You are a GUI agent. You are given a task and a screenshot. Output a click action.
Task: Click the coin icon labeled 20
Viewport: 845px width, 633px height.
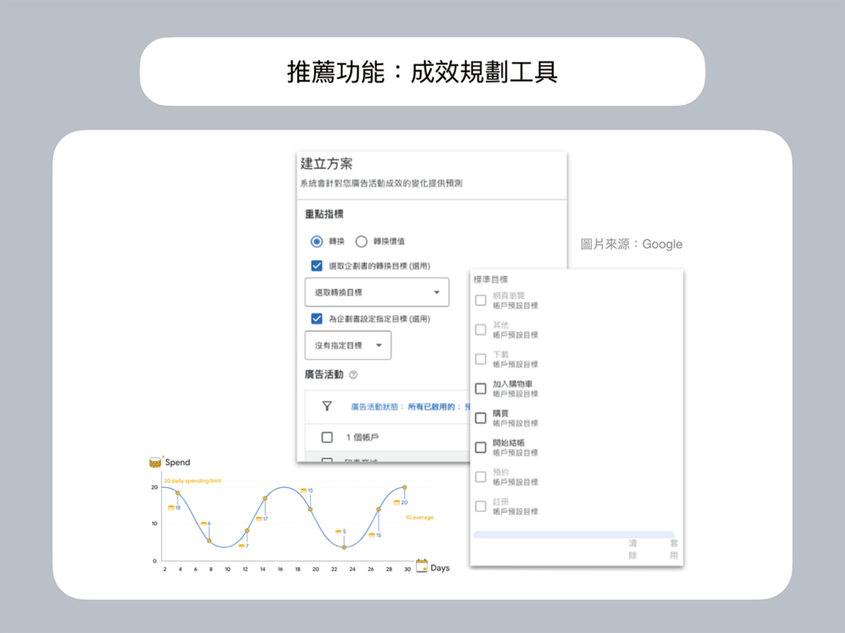(397, 502)
